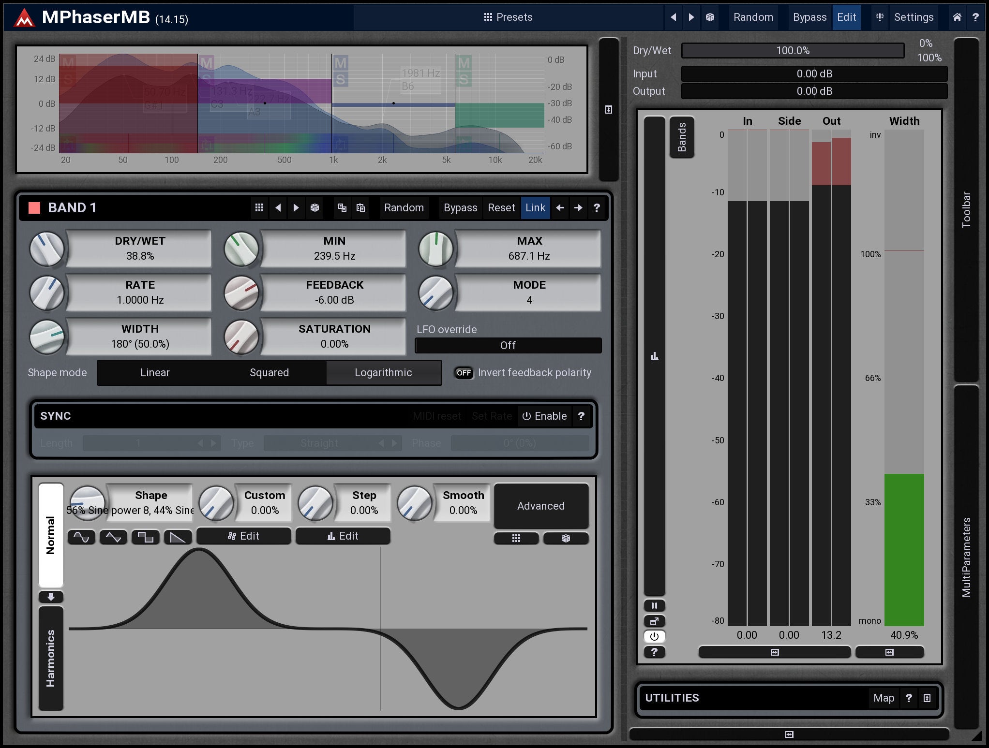Click the meter pause button
This screenshot has width=989, height=748.
(654, 605)
